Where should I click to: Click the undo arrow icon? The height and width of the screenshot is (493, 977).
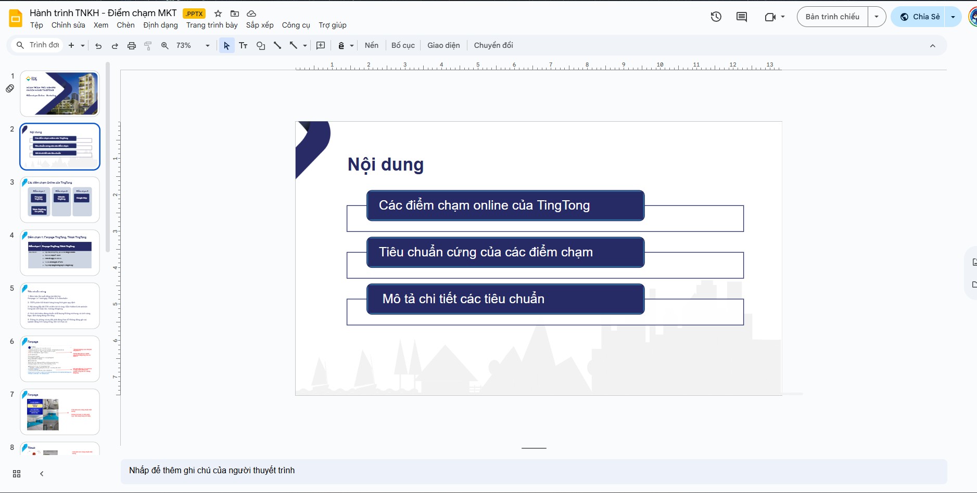click(98, 46)
